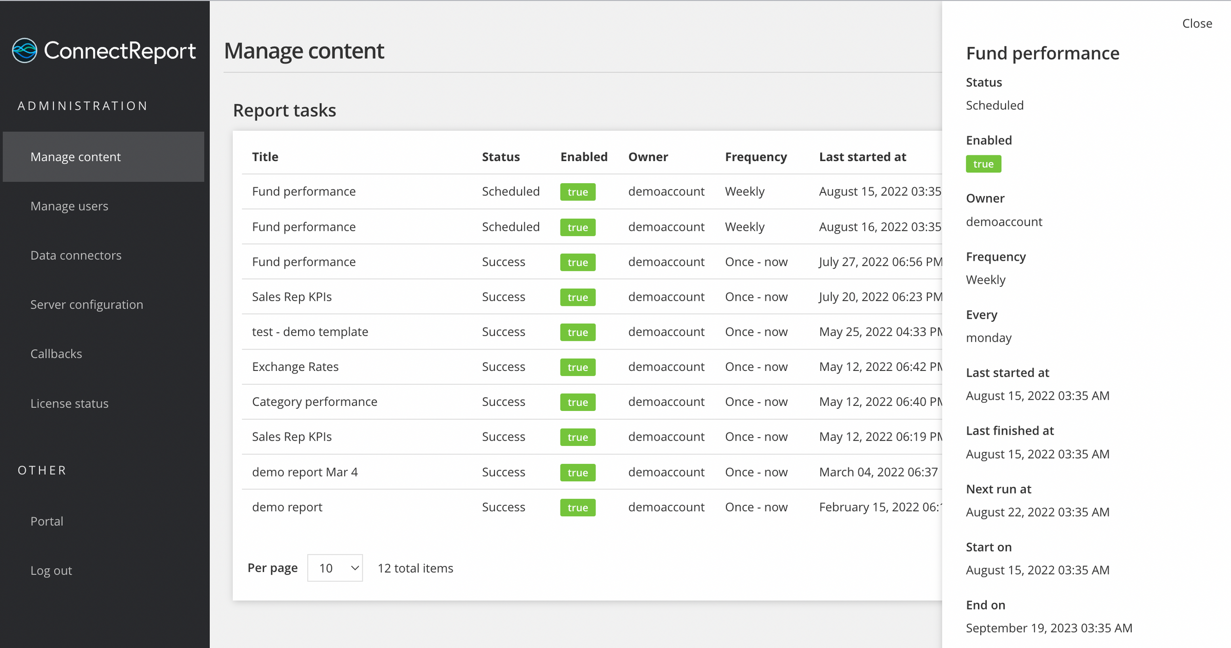Click the true badge in the details panel
Viewport: 1231px width, 648px height.
[983, 164]
